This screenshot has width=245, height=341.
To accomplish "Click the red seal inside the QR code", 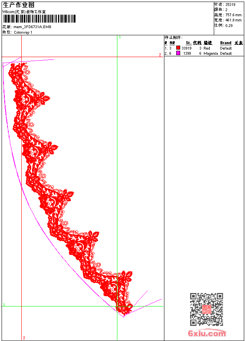I will click(206, 309).
